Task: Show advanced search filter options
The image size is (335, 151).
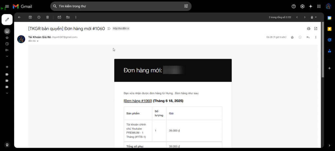Action: click(x=186, y=7)
